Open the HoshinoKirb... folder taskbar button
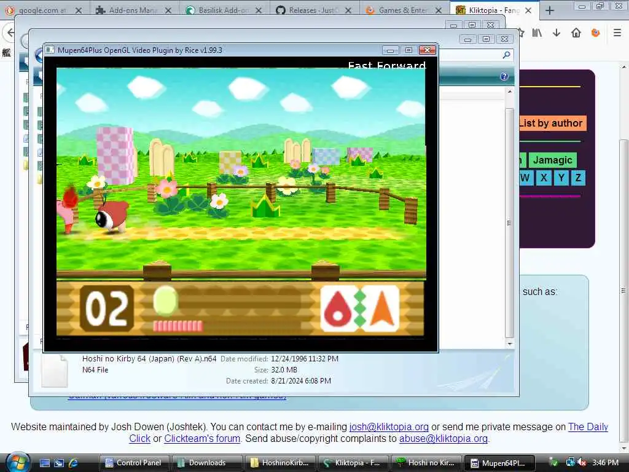This screenshot has width=629, height=472. tap(280, 463)
